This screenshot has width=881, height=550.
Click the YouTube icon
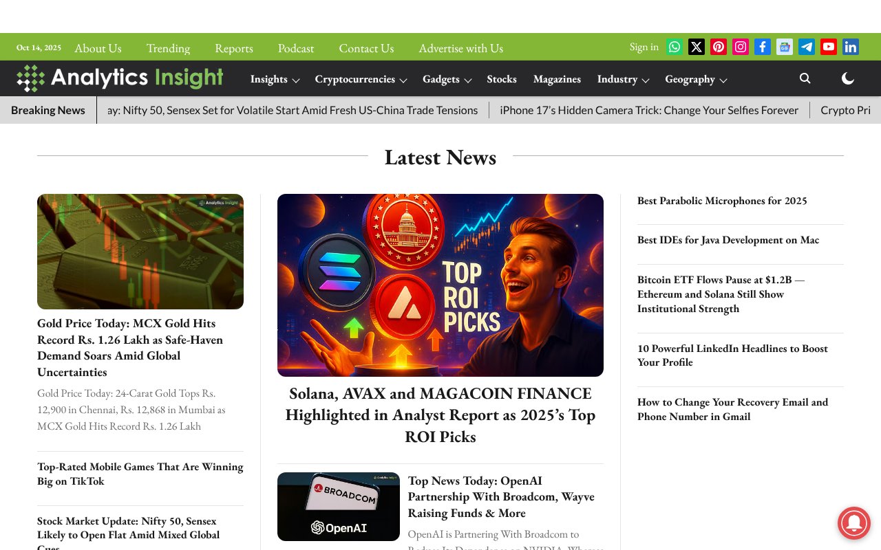pos(829,47)
